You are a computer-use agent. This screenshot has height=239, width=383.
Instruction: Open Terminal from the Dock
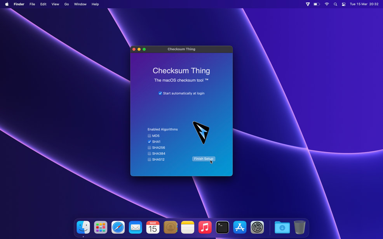coord(222,227)
